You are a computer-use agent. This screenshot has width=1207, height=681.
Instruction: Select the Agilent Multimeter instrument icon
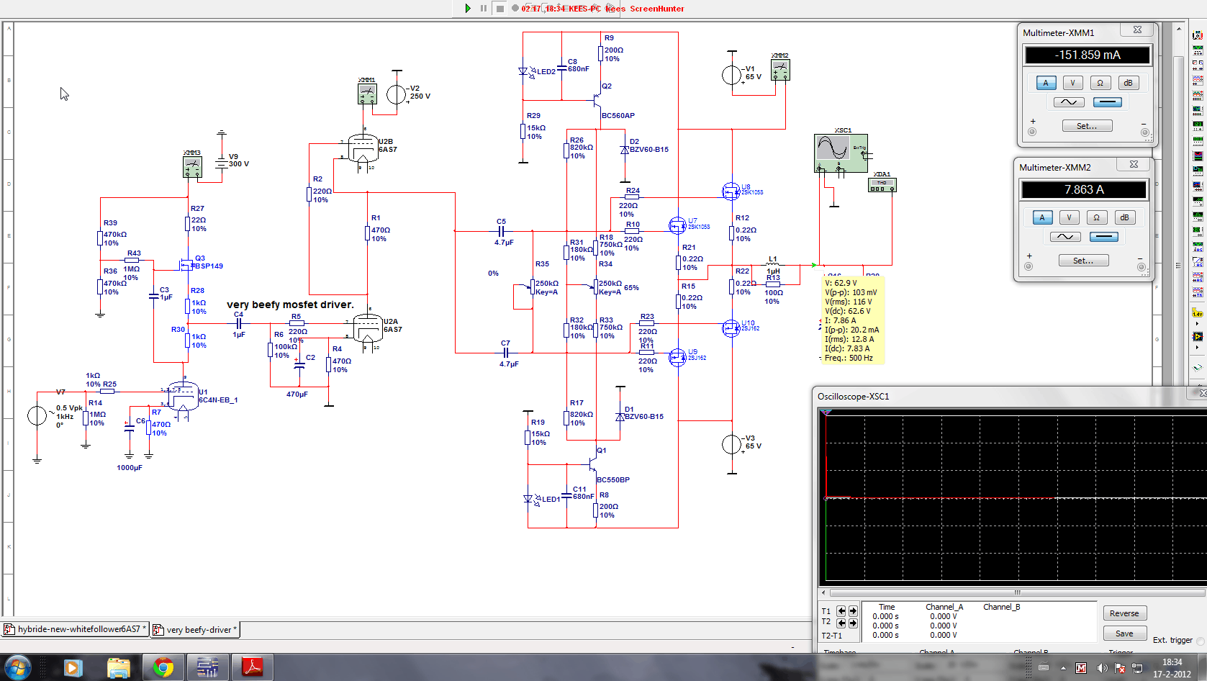1198,262
